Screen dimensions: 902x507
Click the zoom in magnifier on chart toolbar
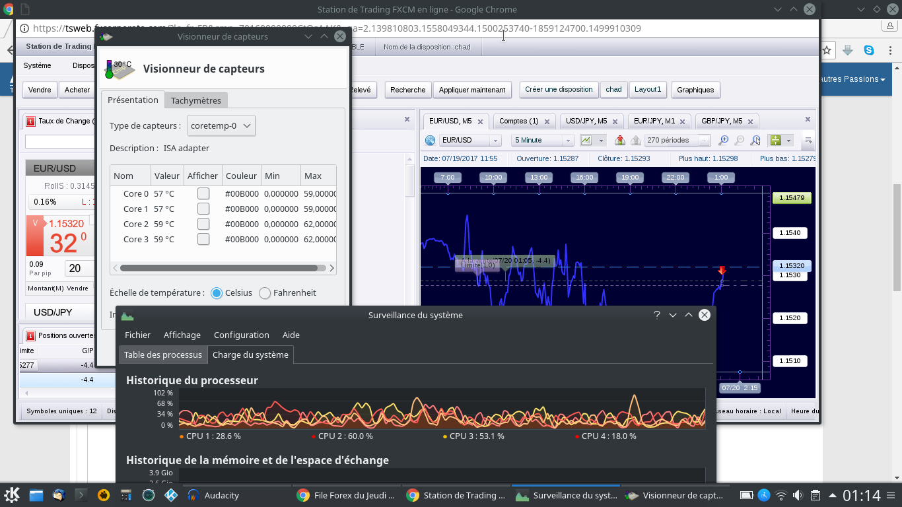[x=724, y=140]
